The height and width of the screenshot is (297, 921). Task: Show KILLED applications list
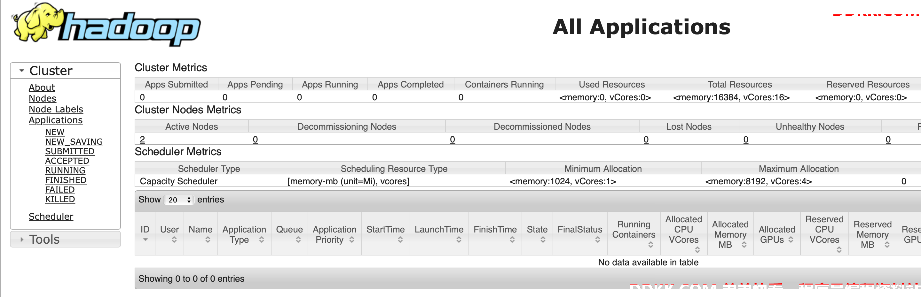60,199
